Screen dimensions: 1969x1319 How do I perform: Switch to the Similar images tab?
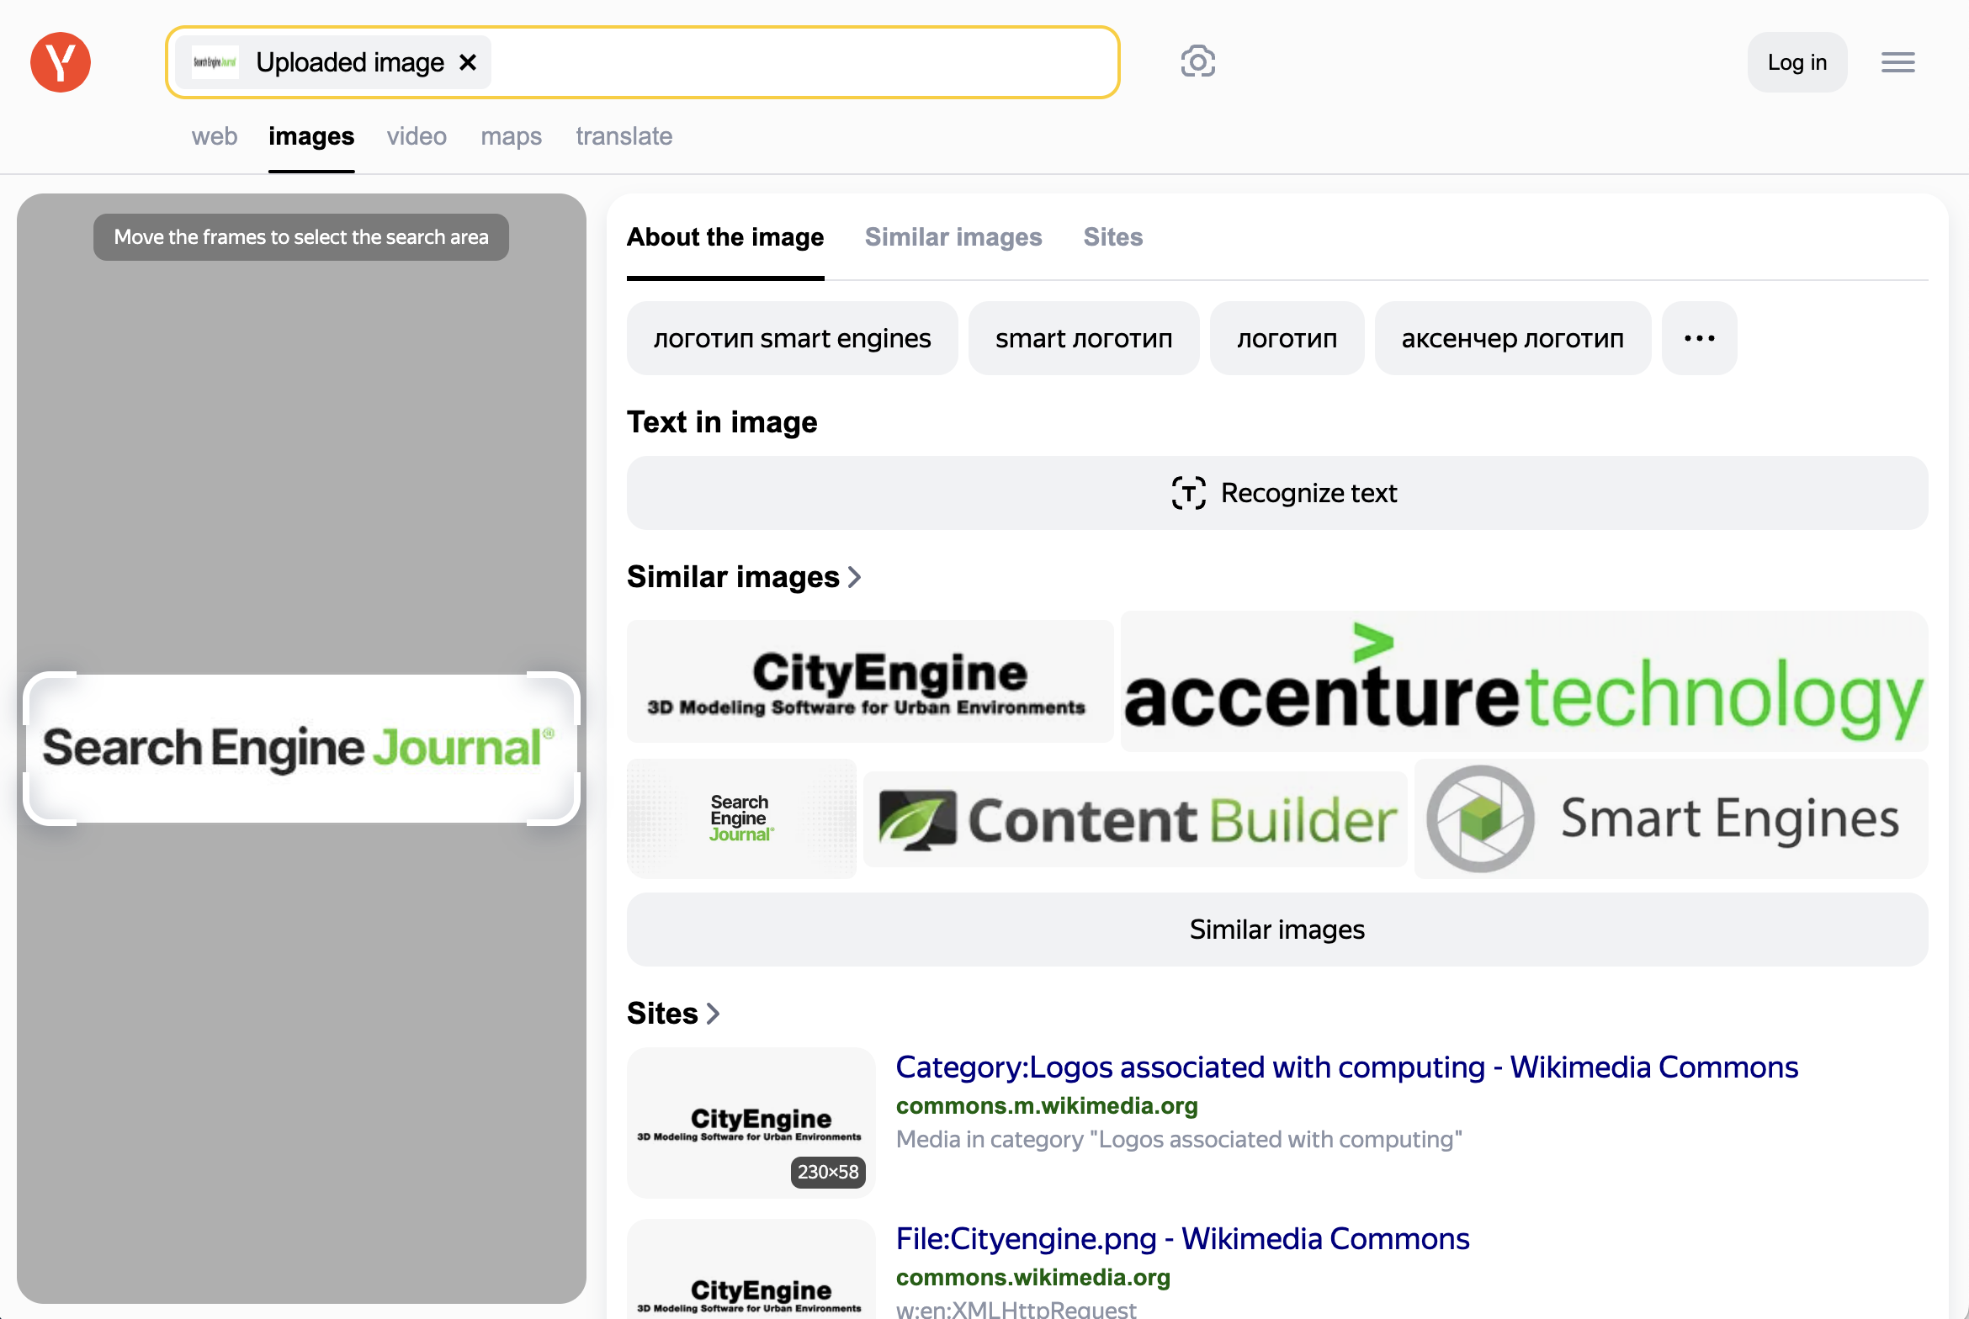(953, 237)
